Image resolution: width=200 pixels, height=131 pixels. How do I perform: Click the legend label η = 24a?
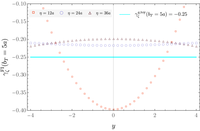[x=75, y=13]
